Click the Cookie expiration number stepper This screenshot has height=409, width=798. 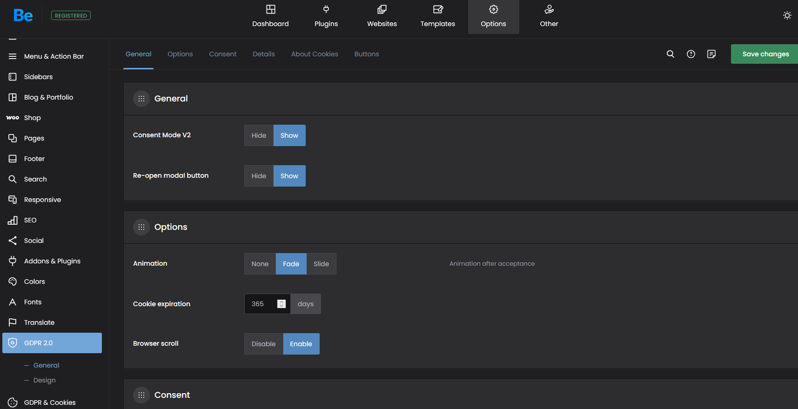(x=281, y=304)
